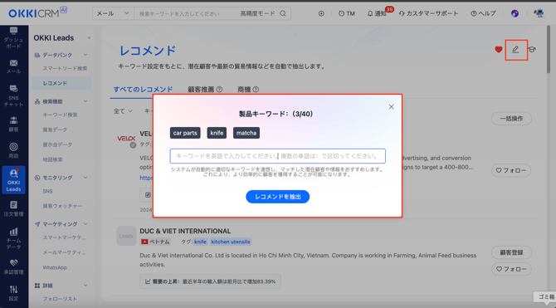This screenshot has height=308, width=556.
Task: Open the 顧客 customers sidebar icon
Action: tap(13, 124)
